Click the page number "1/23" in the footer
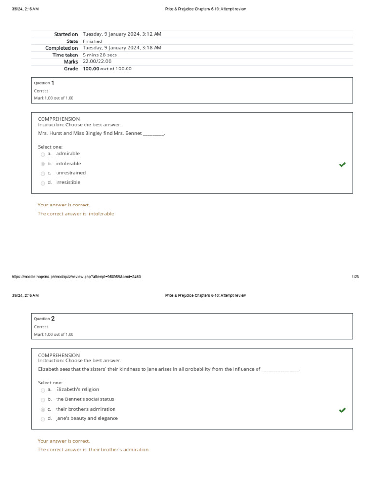 tap(355, 277)
